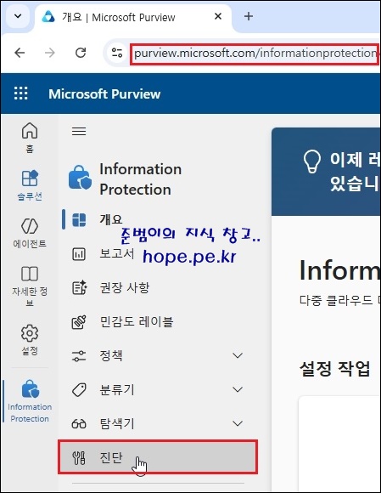Expand the Classifiers (분류기) chevron
The image size is (381, 493).
[238, 389]
